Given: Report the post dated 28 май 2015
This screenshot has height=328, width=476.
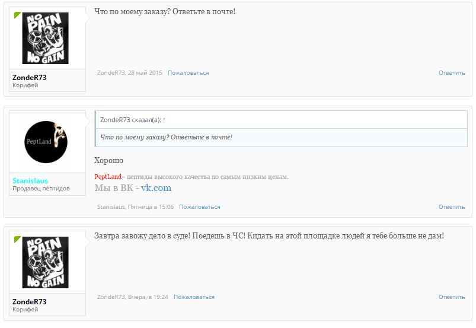Looking at the screenshot, I should point(188,73).
